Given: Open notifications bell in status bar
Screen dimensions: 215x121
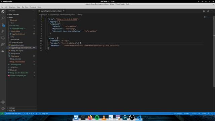Looking at the screenshot, I should pyautogui.click(x=212, y=114).
